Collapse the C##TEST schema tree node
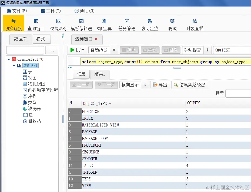The image size is (251, 192). pyautogui.click(x=14, y=66)
